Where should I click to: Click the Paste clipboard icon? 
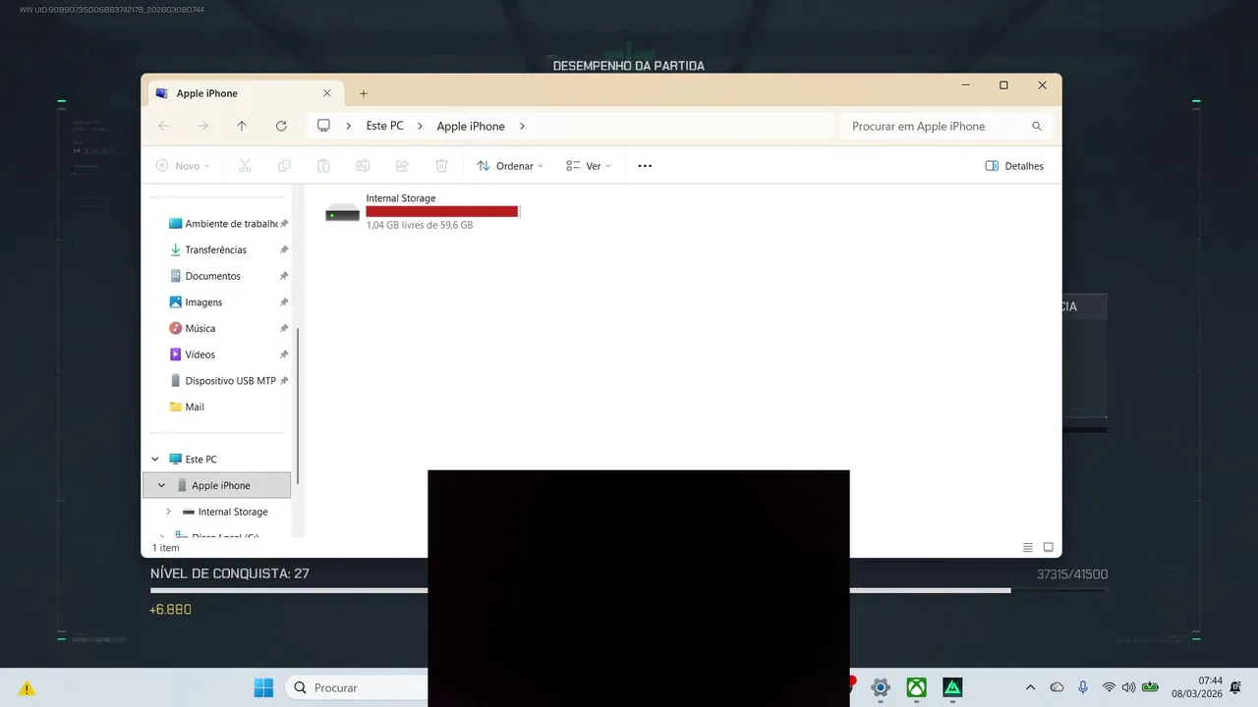pos(323,166)
